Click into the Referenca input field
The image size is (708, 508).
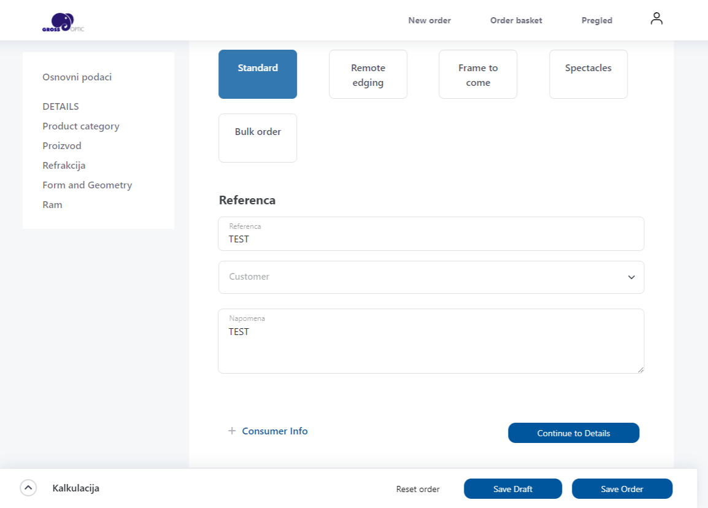click(431, 239)
